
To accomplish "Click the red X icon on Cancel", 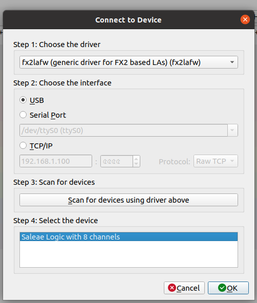I will point(172,288).
